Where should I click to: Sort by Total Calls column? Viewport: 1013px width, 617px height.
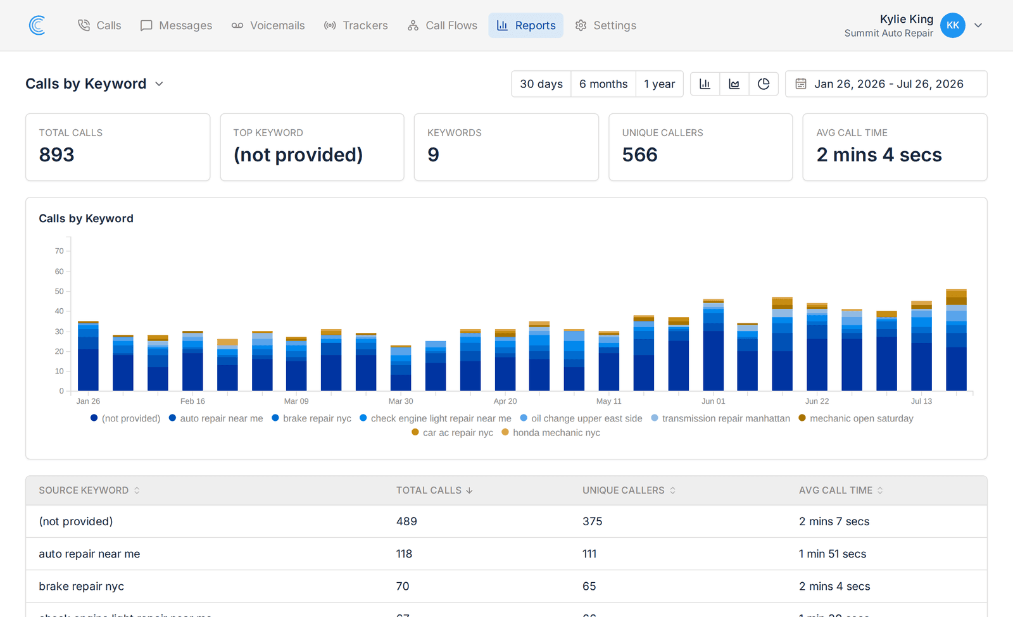coord(434,490)
